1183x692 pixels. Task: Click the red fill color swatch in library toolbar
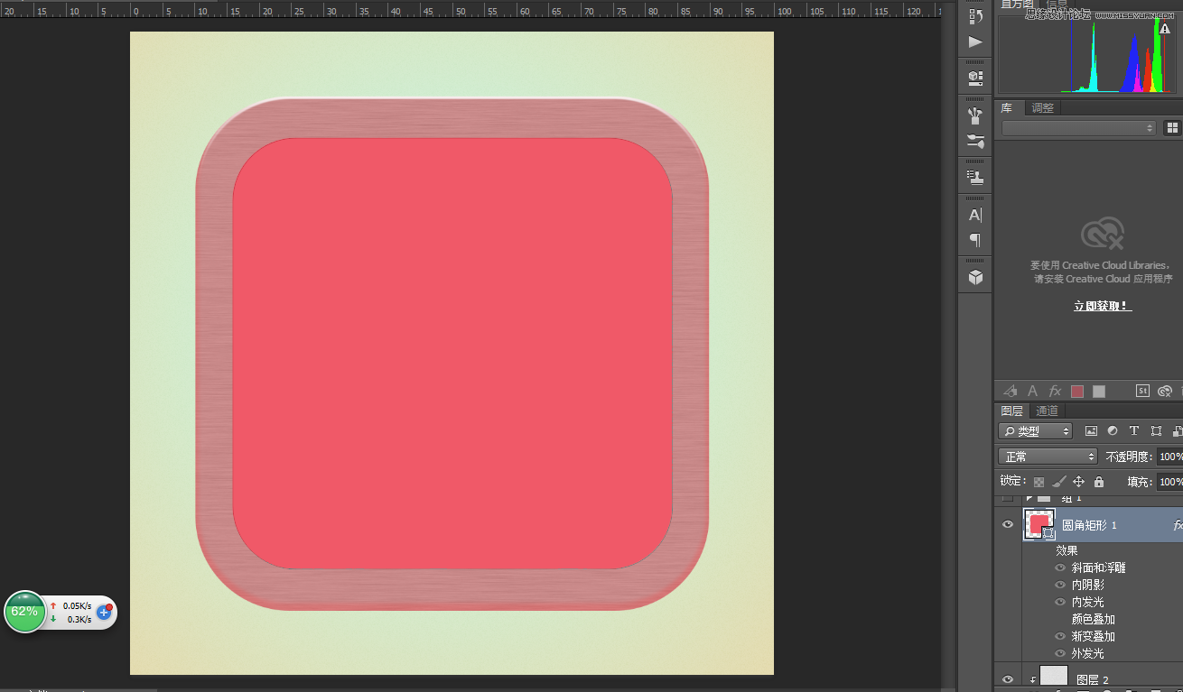point(1076,392)
